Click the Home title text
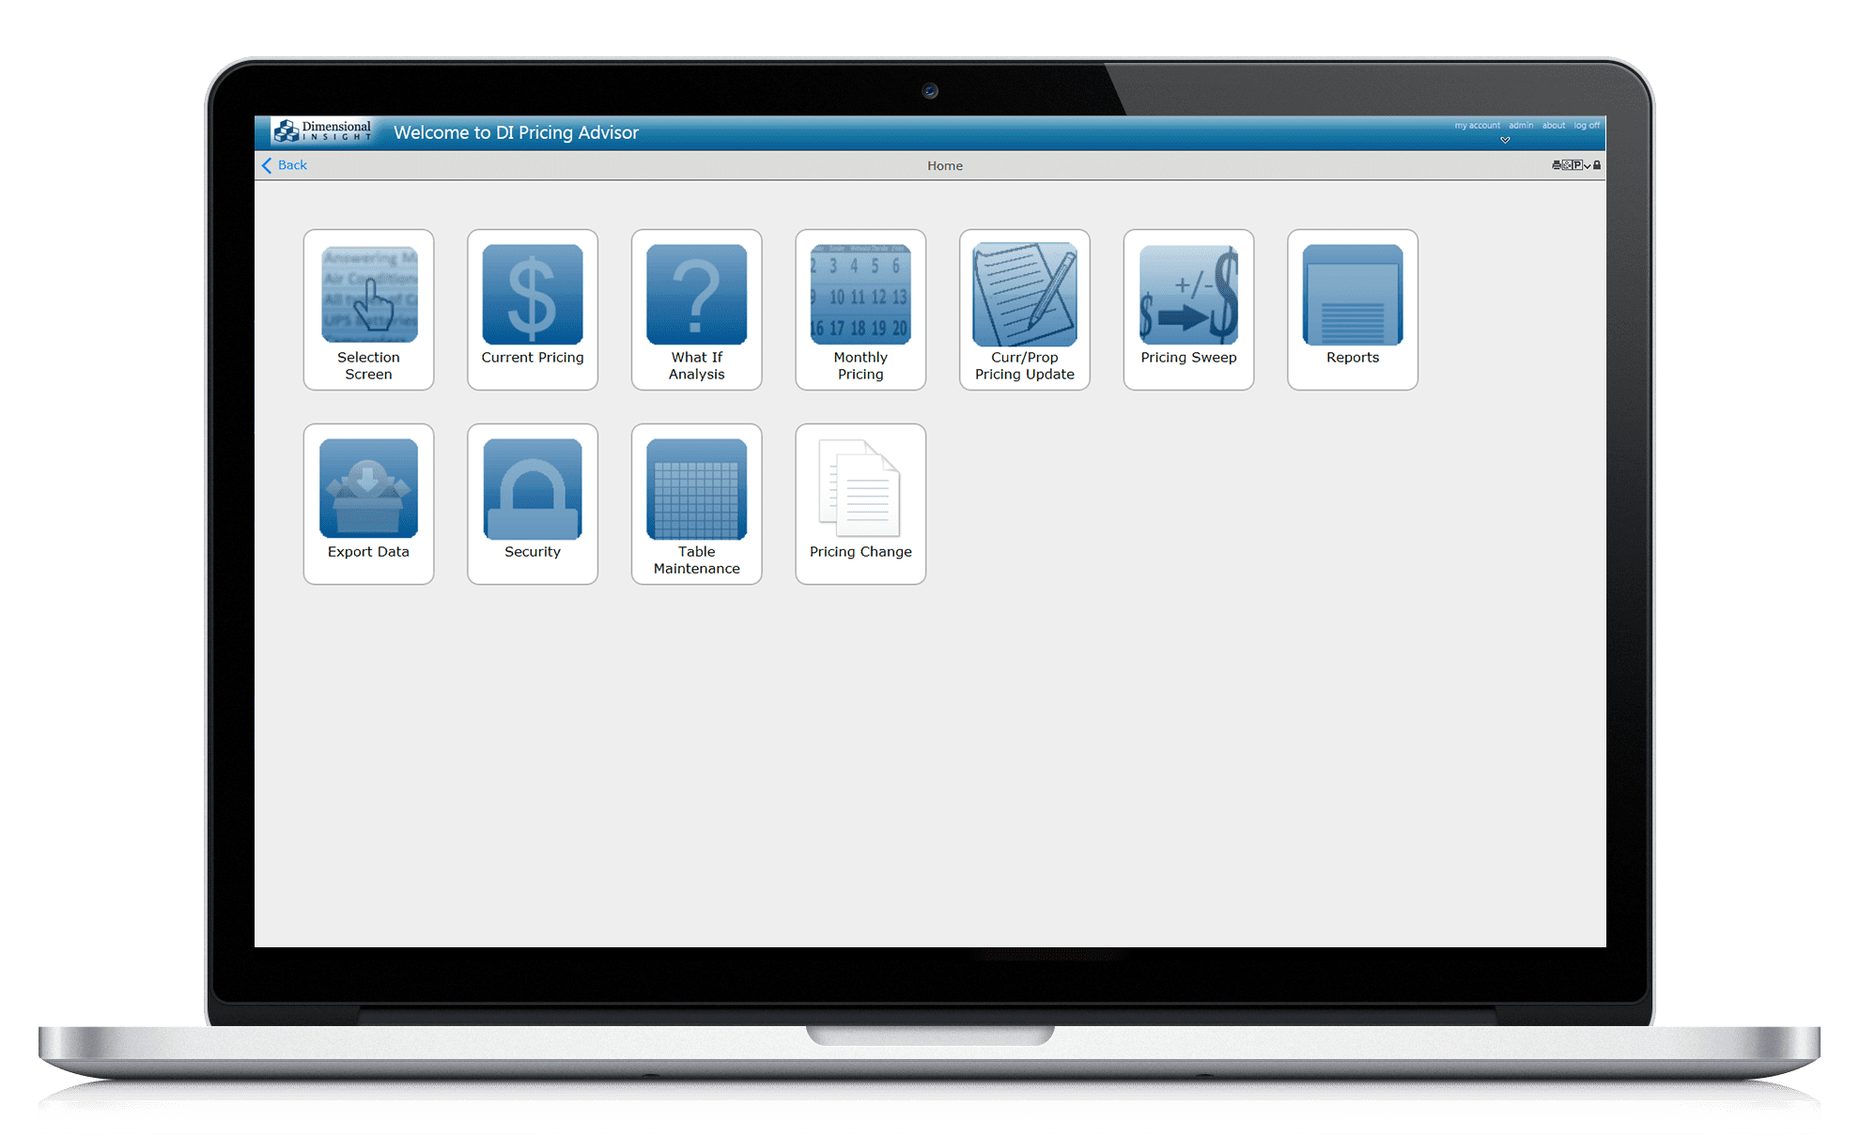 click(x=945, y=166)
